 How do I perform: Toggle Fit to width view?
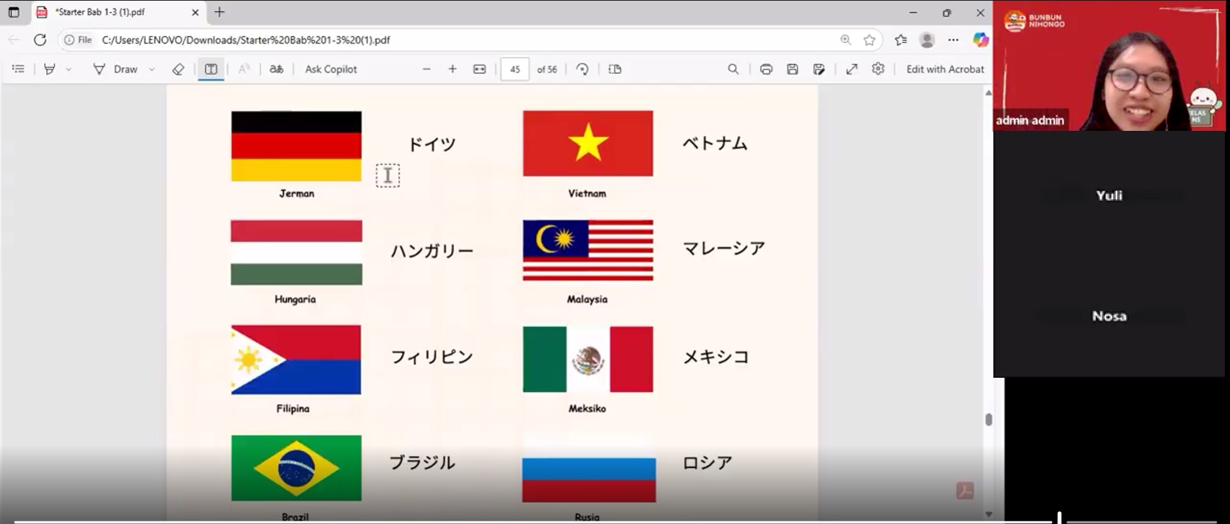pos(480,69)
